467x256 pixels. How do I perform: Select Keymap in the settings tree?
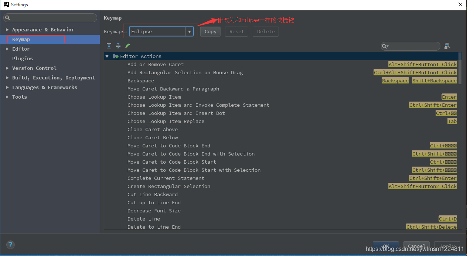[x=50, y=40]
